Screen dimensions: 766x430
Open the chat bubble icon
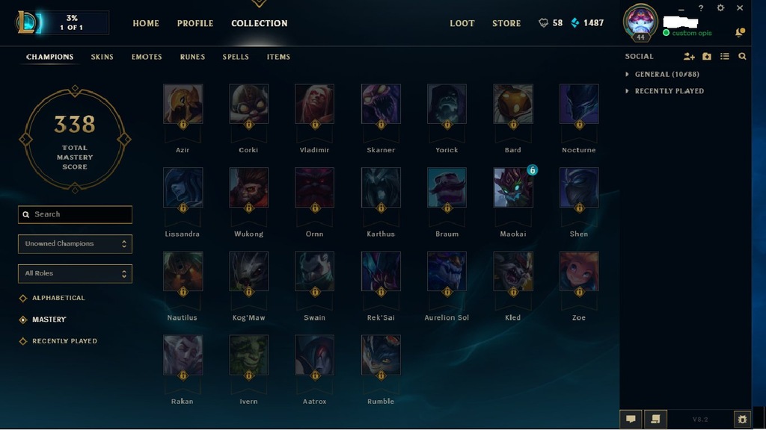coord(631,419)
